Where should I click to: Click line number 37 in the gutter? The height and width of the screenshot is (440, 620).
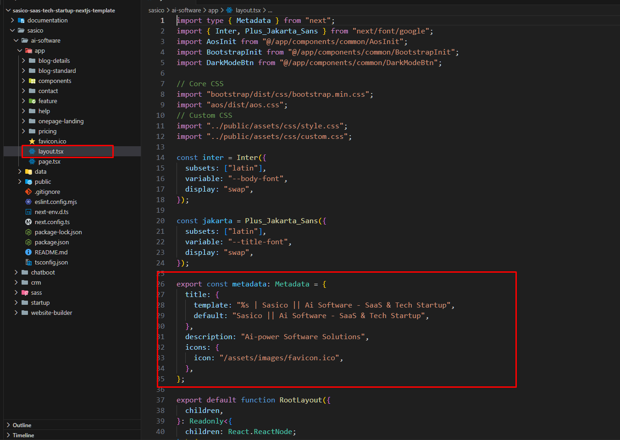point(160,400)
